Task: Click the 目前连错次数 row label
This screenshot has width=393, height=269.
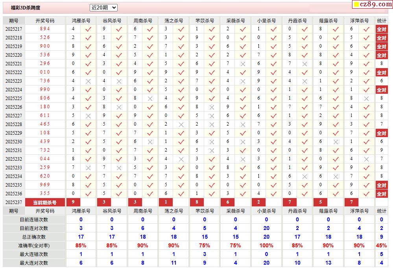Action: [34, 219]
